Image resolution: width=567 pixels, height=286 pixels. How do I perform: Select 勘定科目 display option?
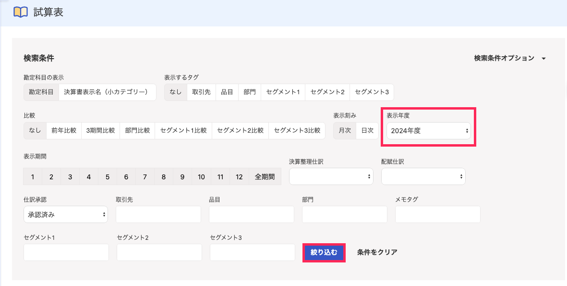(41, 92)
